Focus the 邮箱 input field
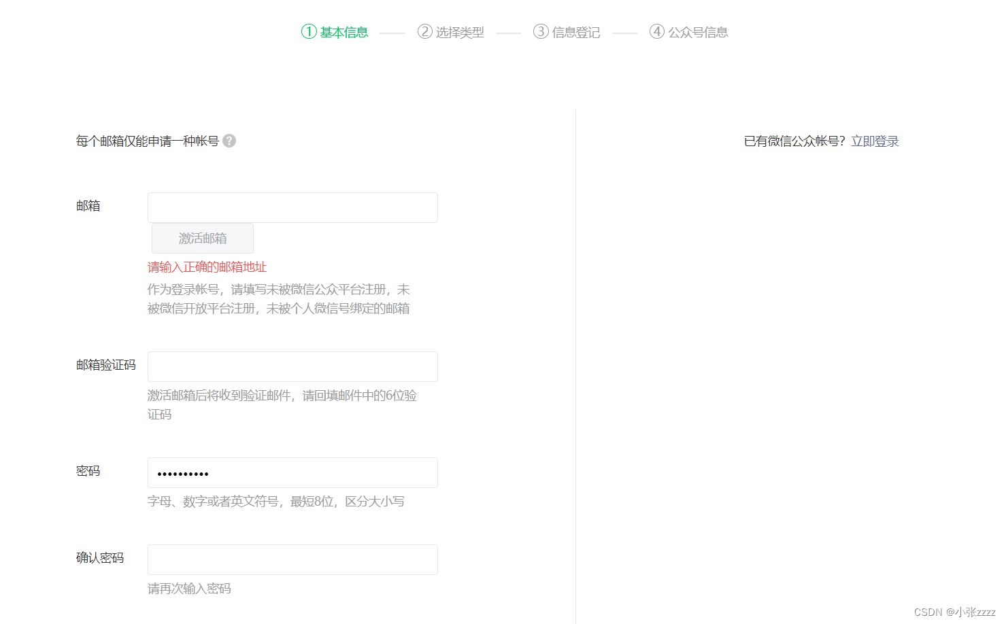1006x624 pixels. click(292, 207)
